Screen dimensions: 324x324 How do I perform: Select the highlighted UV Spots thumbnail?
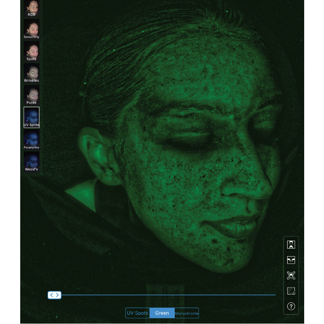[32, 117]
